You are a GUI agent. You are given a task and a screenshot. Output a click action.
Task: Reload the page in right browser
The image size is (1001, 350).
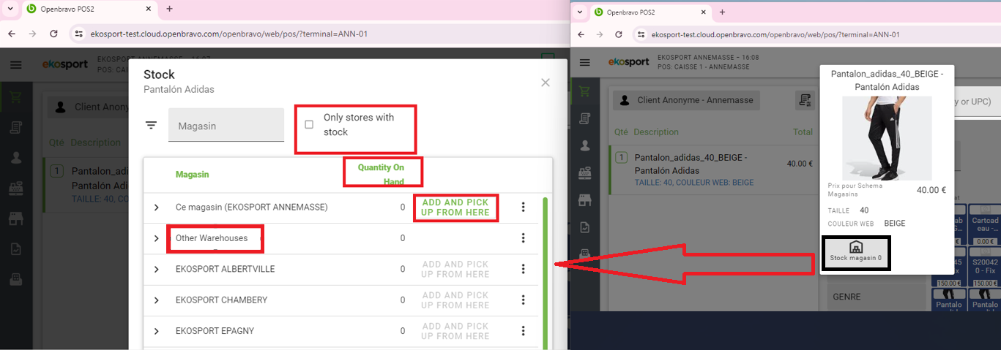point(619,34)
